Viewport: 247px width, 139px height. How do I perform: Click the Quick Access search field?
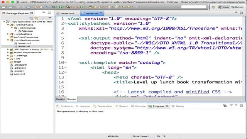pyautogui.click(x=194, y=7)
